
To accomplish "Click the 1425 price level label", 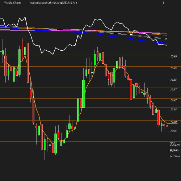I will 173,80.
